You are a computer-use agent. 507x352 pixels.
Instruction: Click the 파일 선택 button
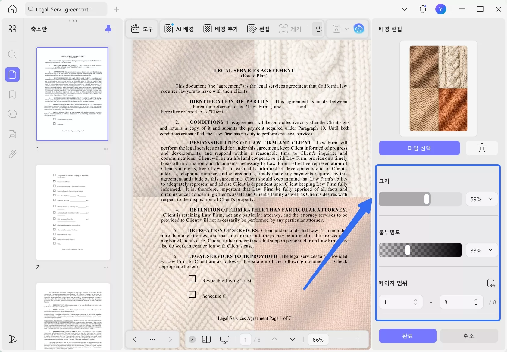click(x=419, y=148)
